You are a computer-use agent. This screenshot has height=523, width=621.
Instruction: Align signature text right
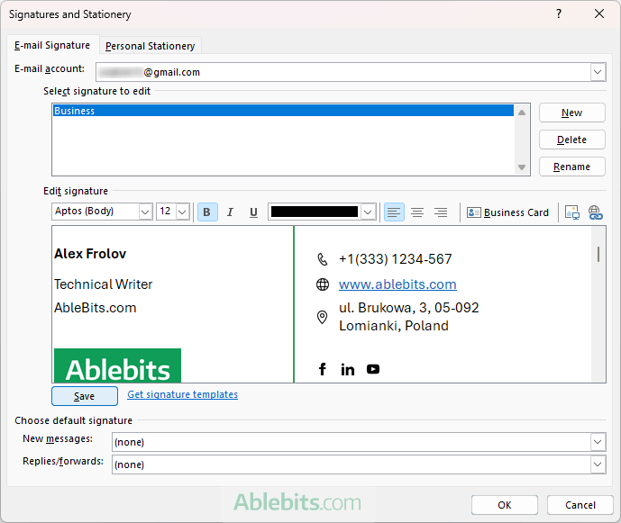[x=441, y=212]
